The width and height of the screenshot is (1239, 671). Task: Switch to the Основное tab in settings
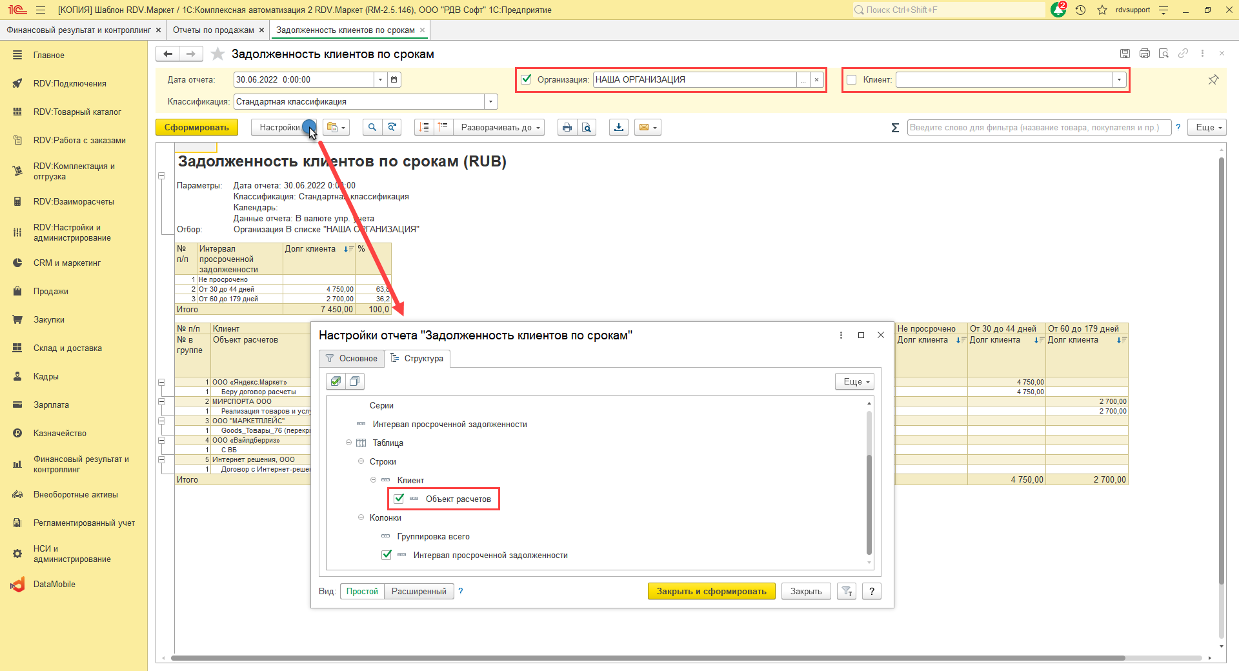[352, 359]
